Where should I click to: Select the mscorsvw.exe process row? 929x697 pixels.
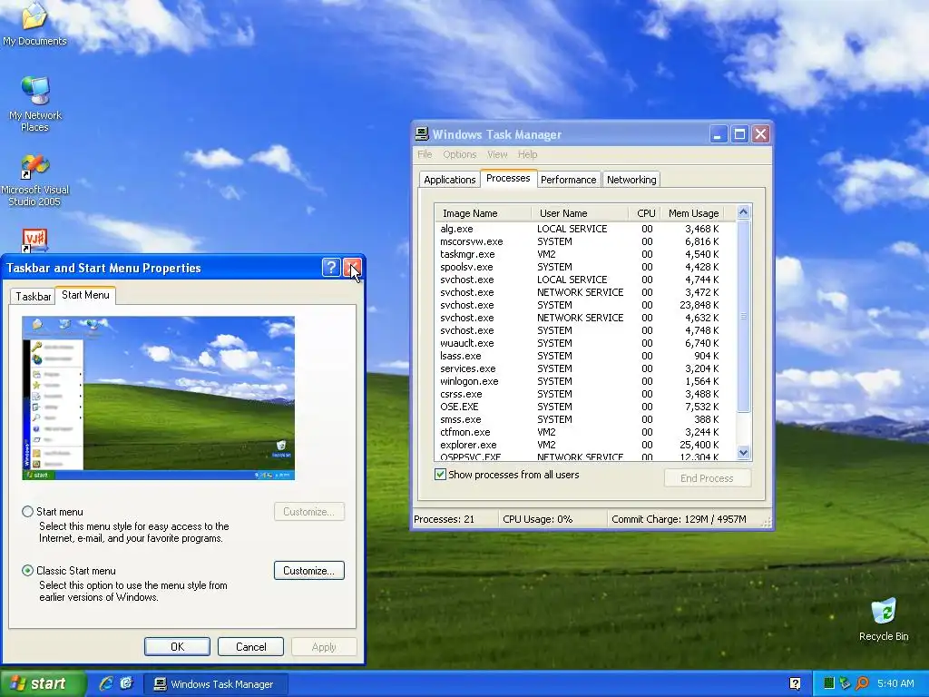585,241
